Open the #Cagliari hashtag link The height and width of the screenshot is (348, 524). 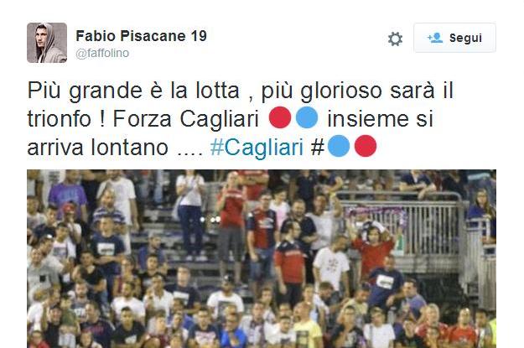point(257,147)
